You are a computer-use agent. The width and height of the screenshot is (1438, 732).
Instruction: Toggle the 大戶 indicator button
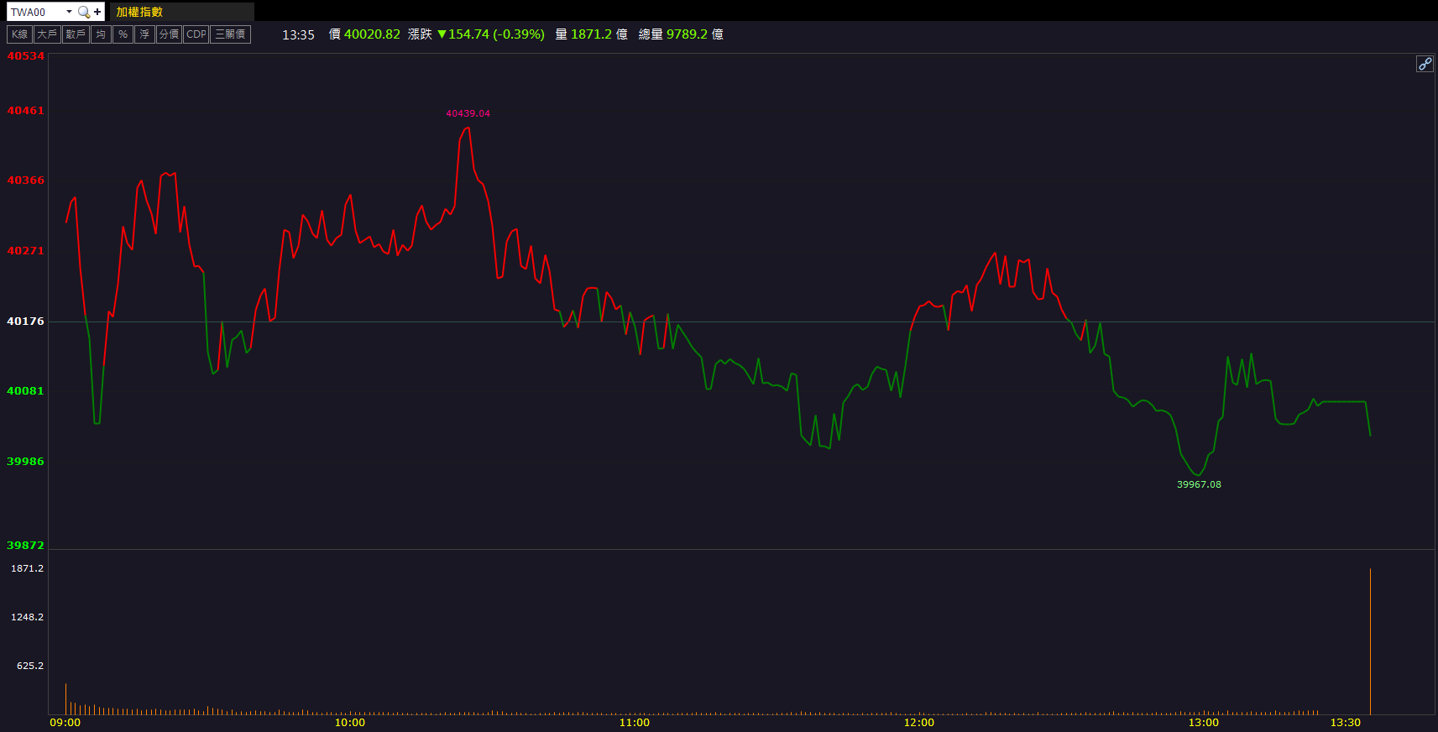click(x=47, y=34)
